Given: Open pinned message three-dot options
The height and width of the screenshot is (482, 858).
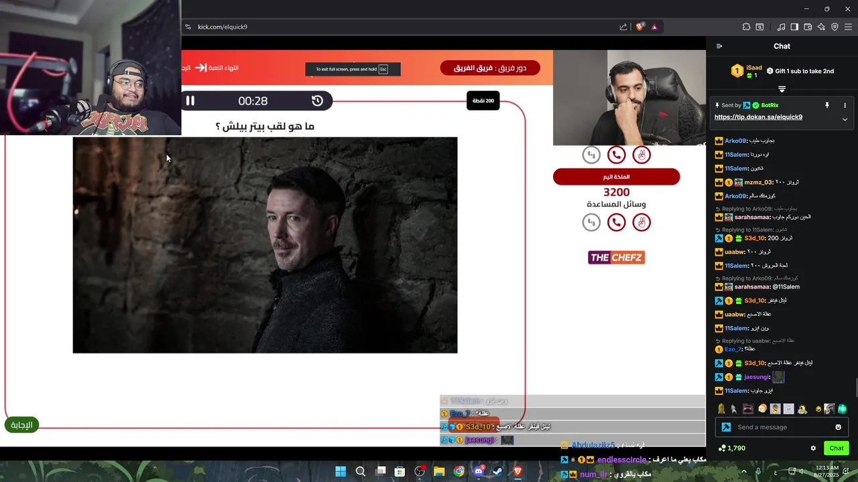Looking at the screenshot, I should 845,105.
